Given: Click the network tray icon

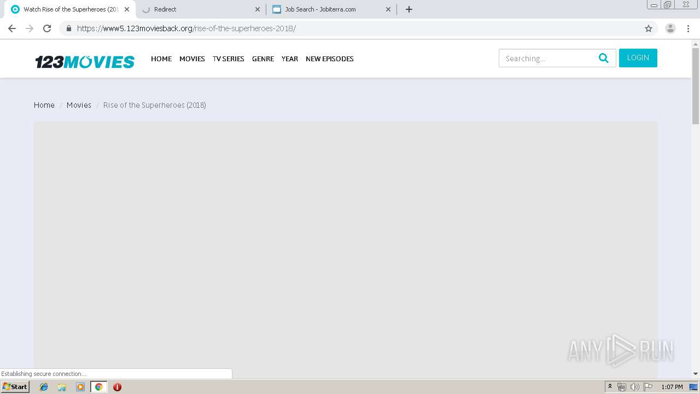Looking at the screenshot, I should click(x=622, y=387).
